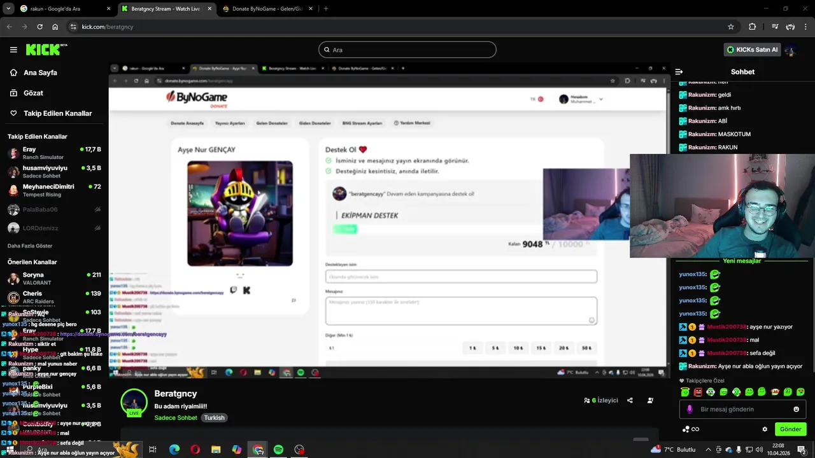Click the user icon right of share
Viewport: 815px width, 458px height.
[650, 400]
